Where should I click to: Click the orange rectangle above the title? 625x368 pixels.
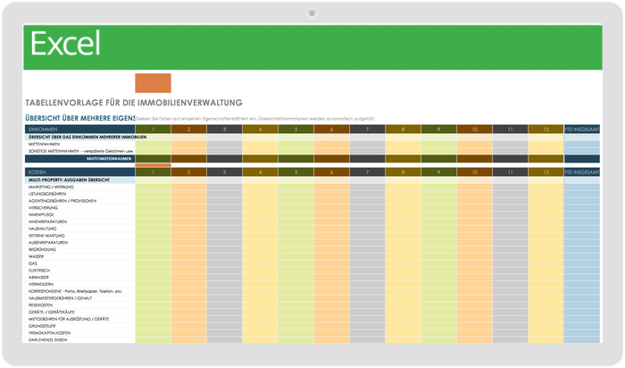coord(152,83)
